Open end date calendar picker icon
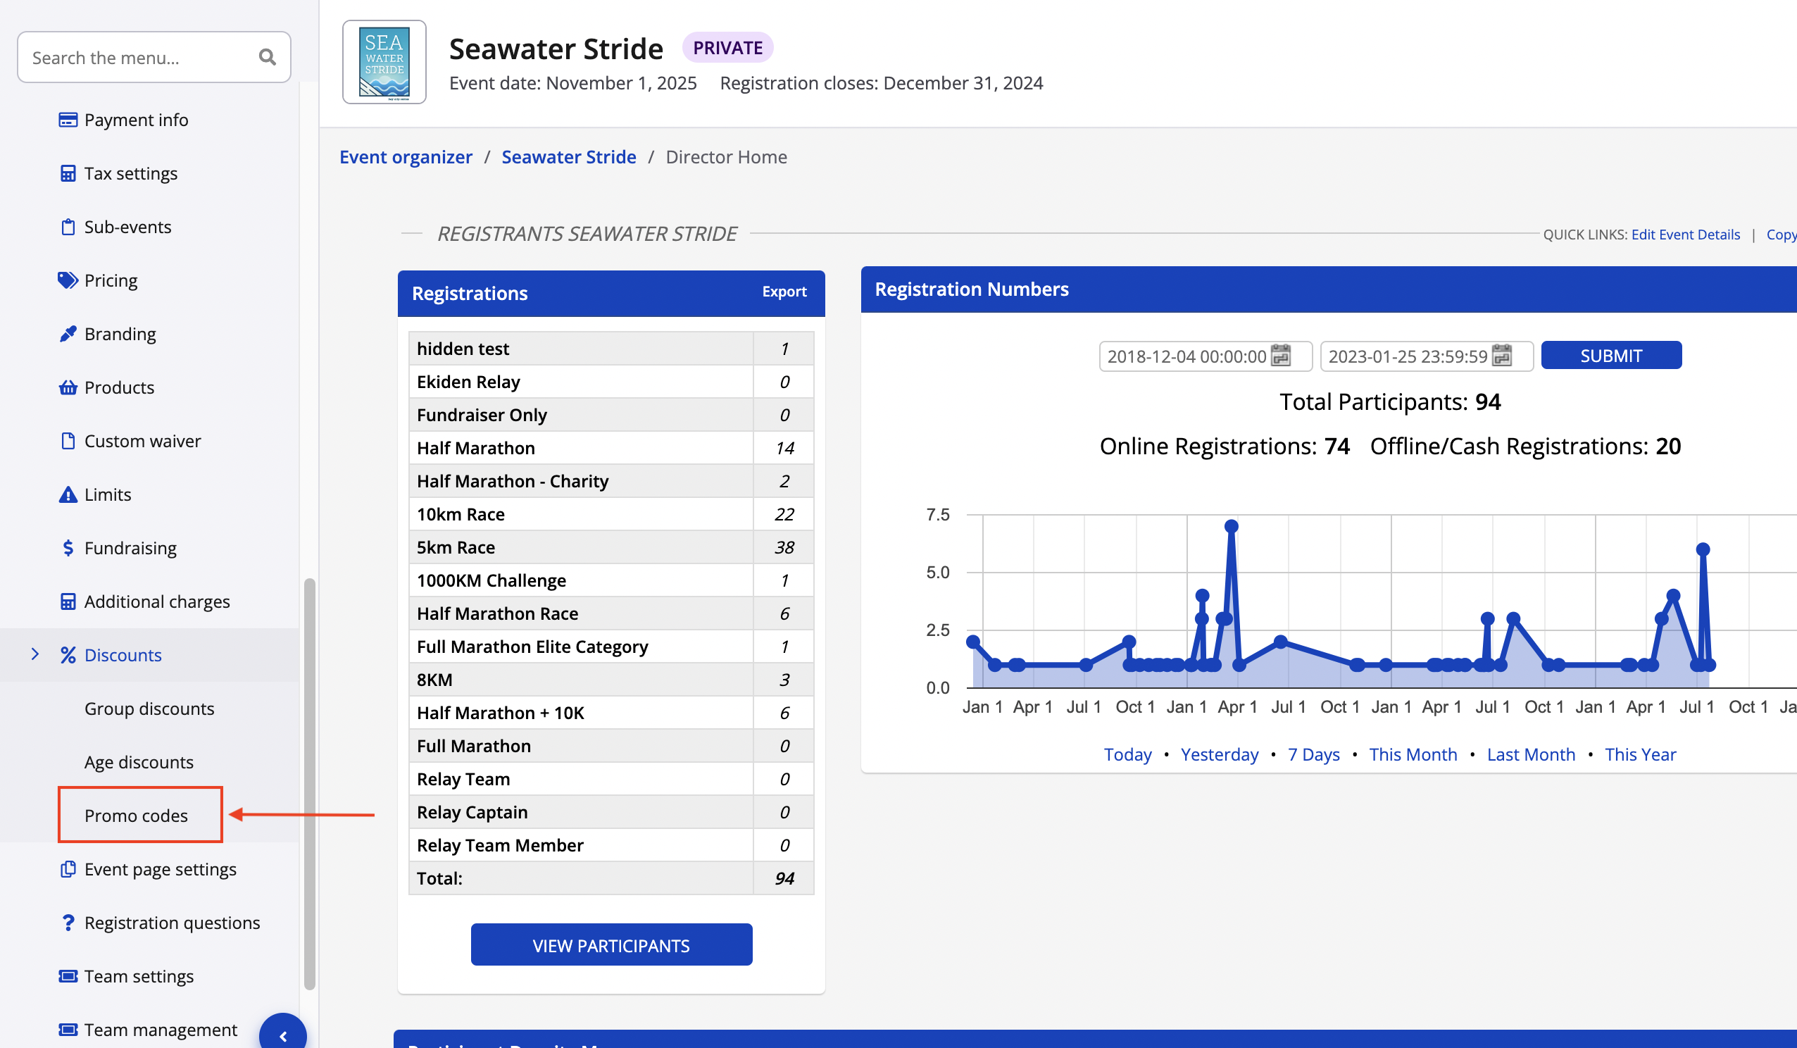 [x=1502, y=355]
